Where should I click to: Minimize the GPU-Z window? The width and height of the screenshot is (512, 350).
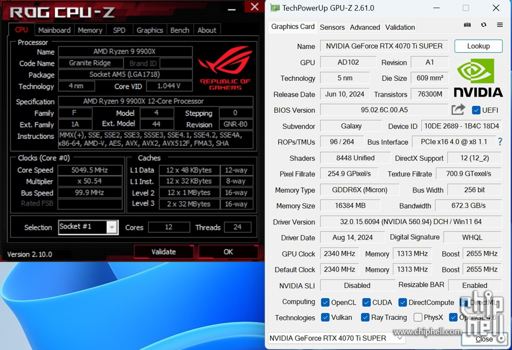click(x=436, y=8)
